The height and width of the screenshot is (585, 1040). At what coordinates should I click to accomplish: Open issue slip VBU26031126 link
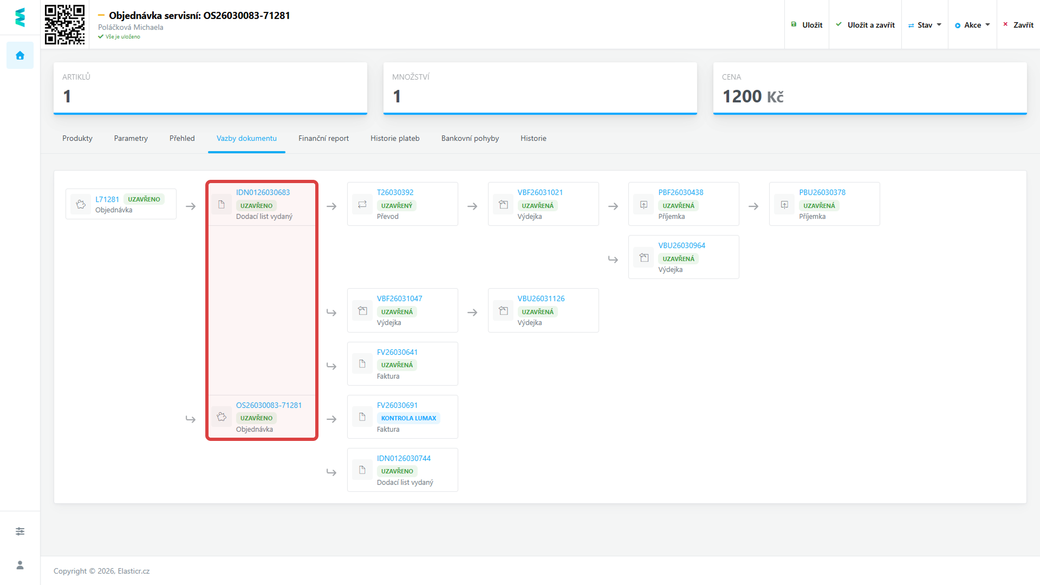point(541,298)
